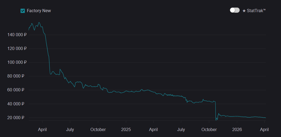The width and height of the screenshot is (281, 137).
Task: Click the final April label after 2026
Action: [x=264, y=129]
